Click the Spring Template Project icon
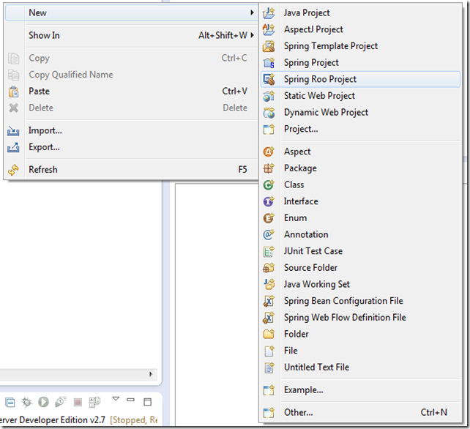This screenshot has width=470, height=429. coord(269,46)
